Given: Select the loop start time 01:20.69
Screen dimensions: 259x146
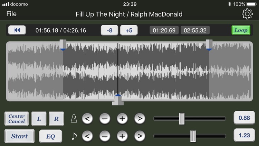Looking at the screenshot, I should (164, 30).
